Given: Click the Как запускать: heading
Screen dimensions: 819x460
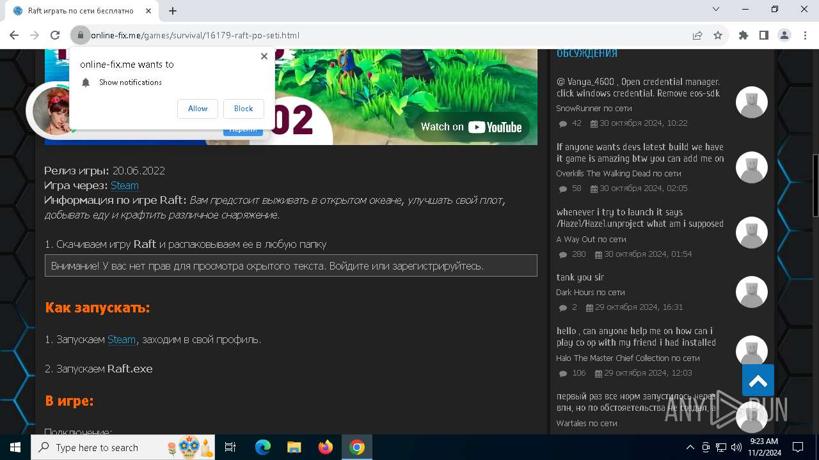Looking at the screenshot, I should coord(97,308).
